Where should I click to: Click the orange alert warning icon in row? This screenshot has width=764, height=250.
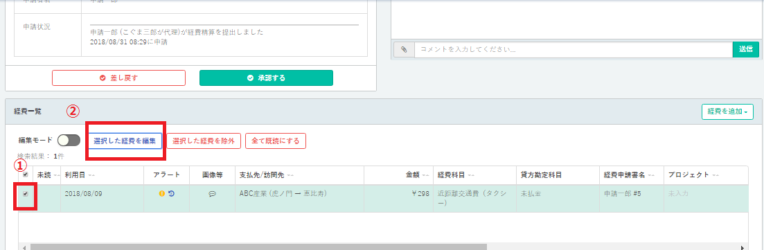[x=162, y=193]
